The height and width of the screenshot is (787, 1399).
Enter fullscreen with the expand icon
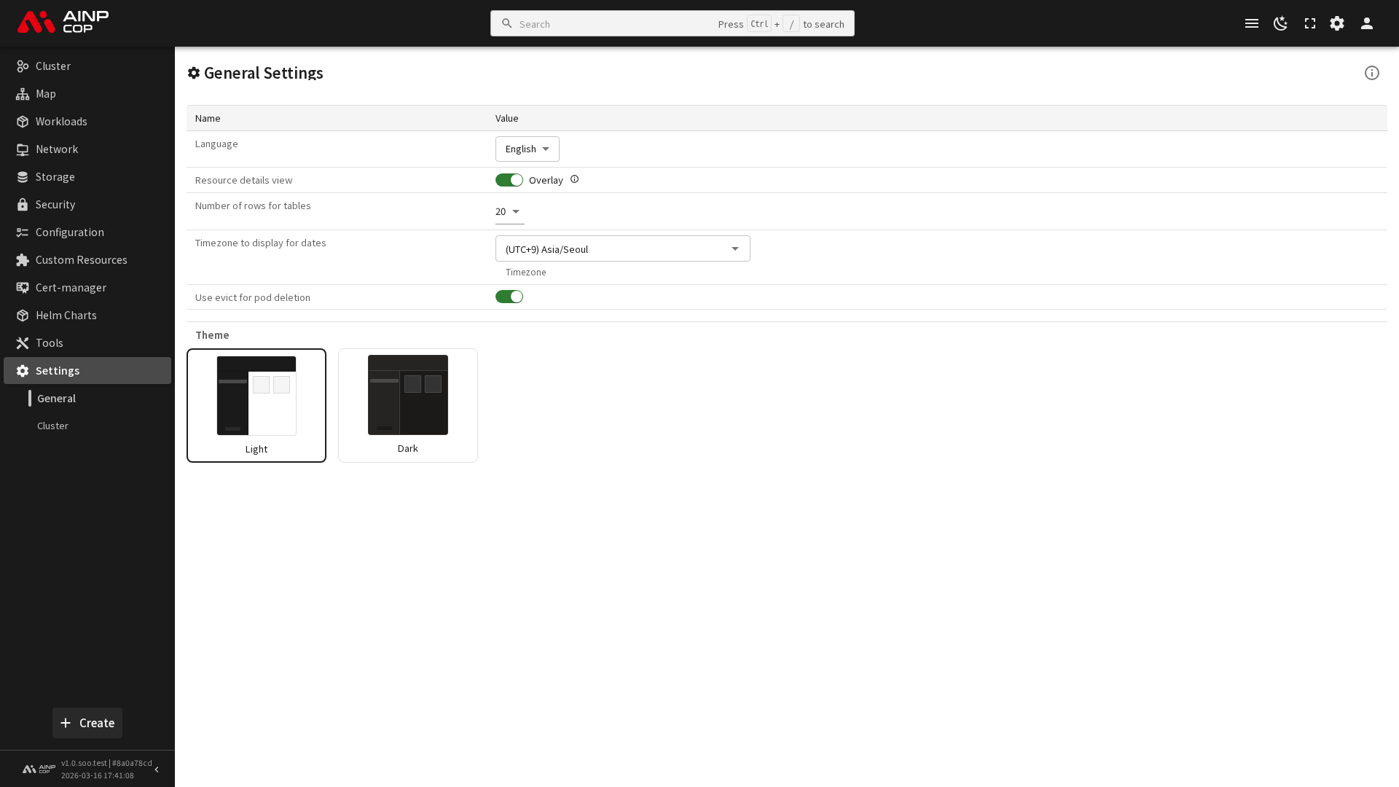pyautogui.click(x=1309, y=23)
